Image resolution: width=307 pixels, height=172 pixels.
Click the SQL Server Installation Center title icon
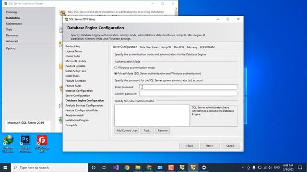pyautogui.click(x=5, y=3)
